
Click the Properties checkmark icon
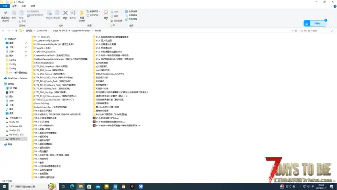pyautogui.click(x=106, y=13)
